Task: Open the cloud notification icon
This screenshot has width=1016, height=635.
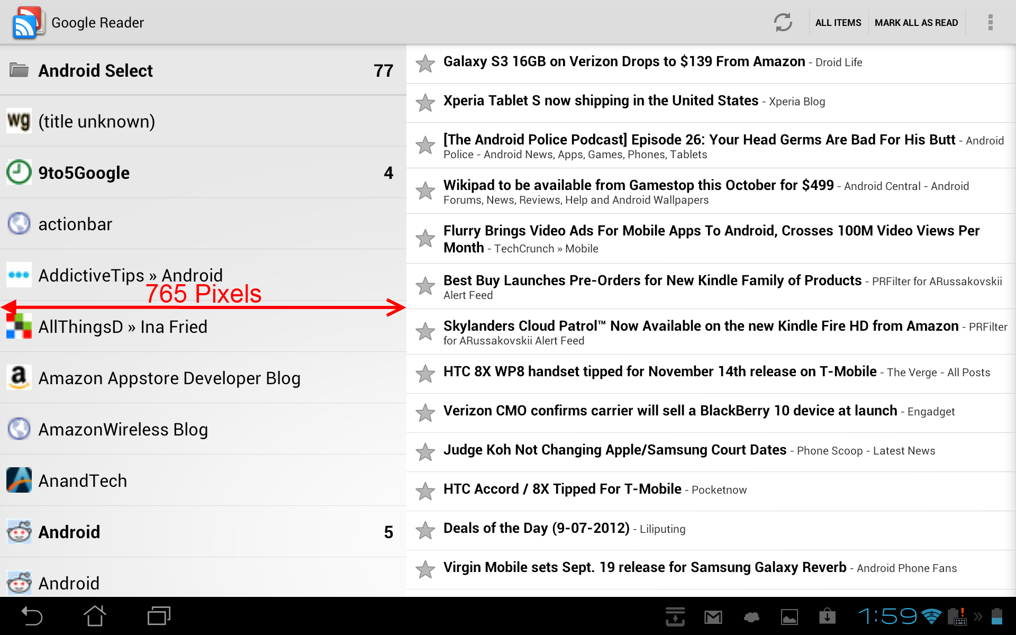Action: tap(751, 617)
